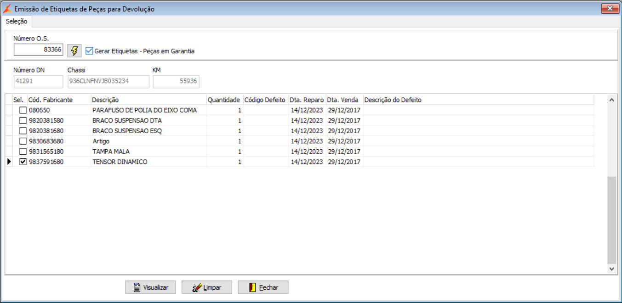This screenshot has width=622, height=303.
Task: Select the BRACO SUSPENSAO ESQ cell
Action: 148,131
